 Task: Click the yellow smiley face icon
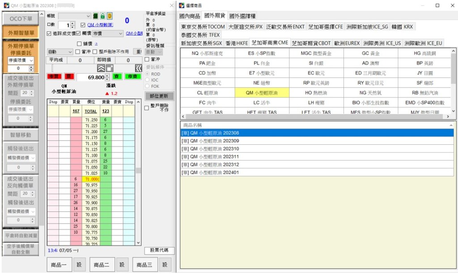[110, 16]
